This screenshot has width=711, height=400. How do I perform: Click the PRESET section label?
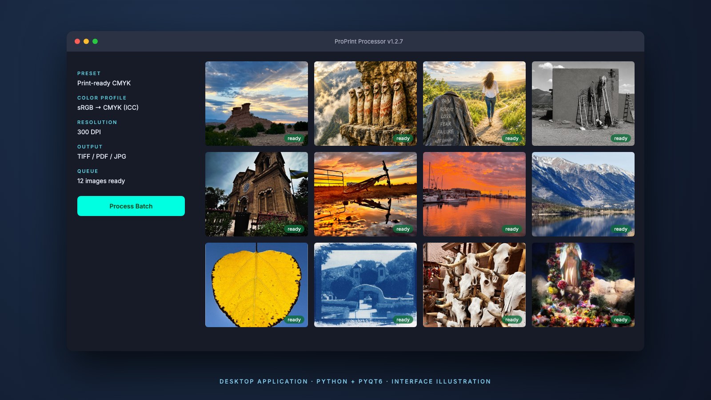tap(89, 73)
